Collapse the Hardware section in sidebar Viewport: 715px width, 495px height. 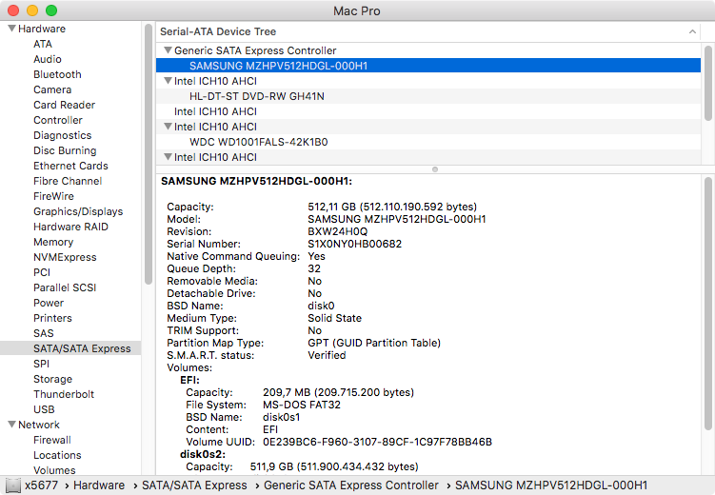click(11, 29)
